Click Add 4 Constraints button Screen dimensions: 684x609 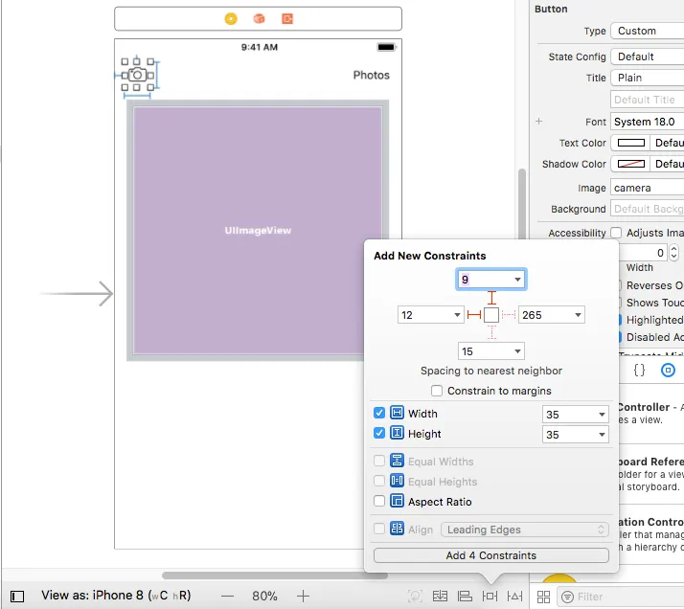click(491, 555)
